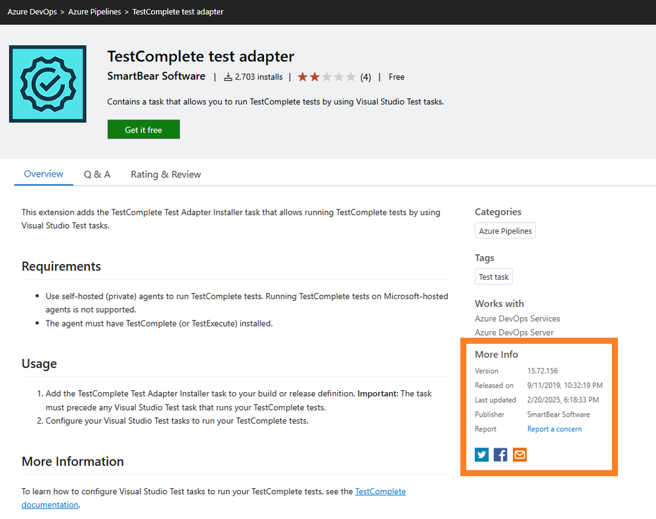Click the TestComplete test adapter title
Image resolution: width=656 pixels, height=519 pixels.
point(200,56)
